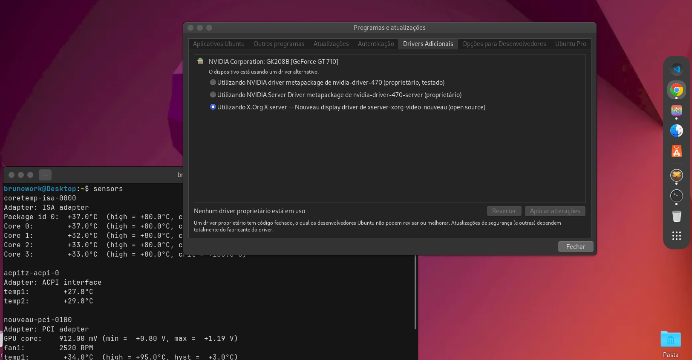Switch to the Aplicativos Ubuntu tab
Image resolution: width=692 pixels, height=360 pixels.
(x=219, y=44)
